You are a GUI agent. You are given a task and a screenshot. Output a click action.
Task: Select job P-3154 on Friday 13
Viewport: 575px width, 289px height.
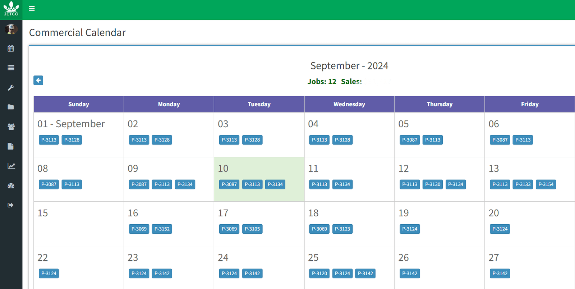pyautogui.click(x=546, y=184)
